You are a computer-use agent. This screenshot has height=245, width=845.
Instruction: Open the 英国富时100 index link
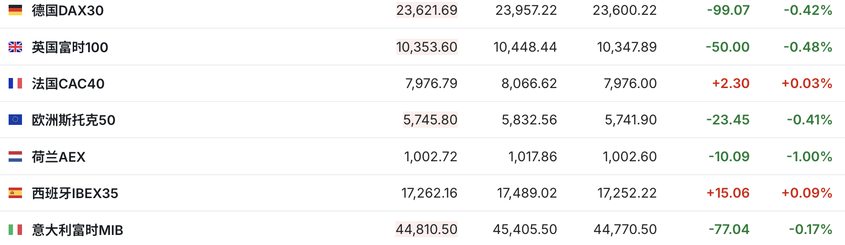coord(70,47)
